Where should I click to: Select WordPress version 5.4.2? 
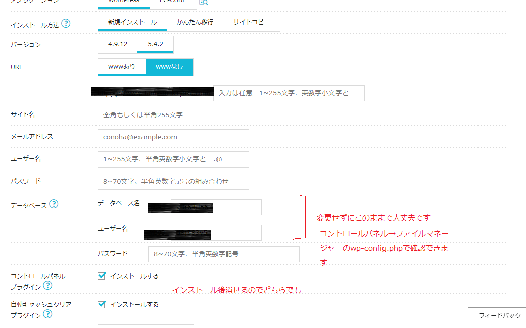155,44
